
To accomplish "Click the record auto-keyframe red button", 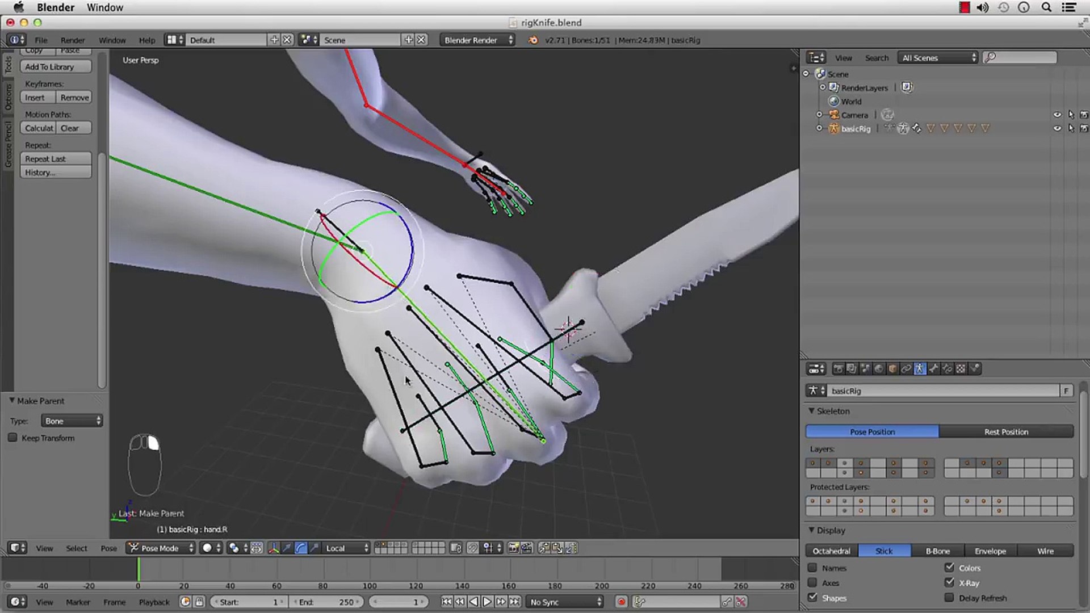I will 621,602.
